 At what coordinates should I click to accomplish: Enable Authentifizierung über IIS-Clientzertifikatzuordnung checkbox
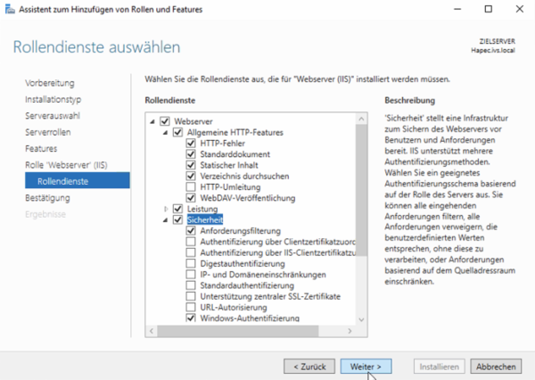191,252
